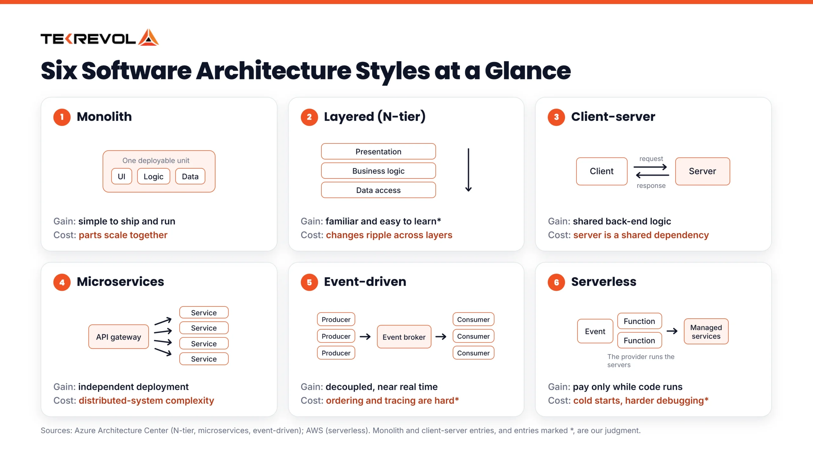Click the "request" label above the arrows

pyautogui.click(x=651, y=158)
